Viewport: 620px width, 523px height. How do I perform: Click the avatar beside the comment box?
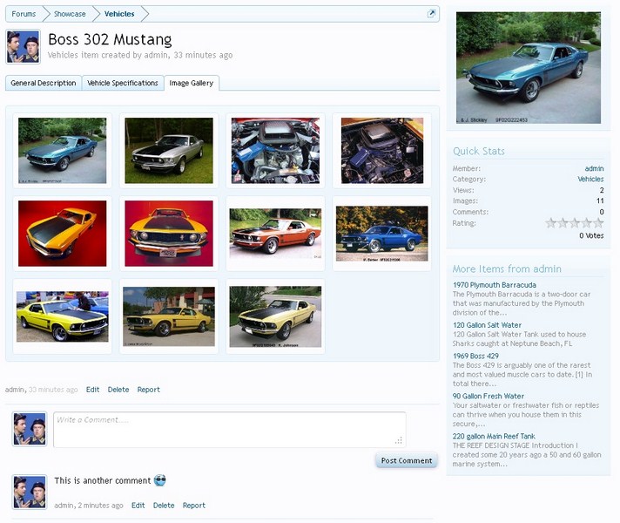(x=30, y=429)
